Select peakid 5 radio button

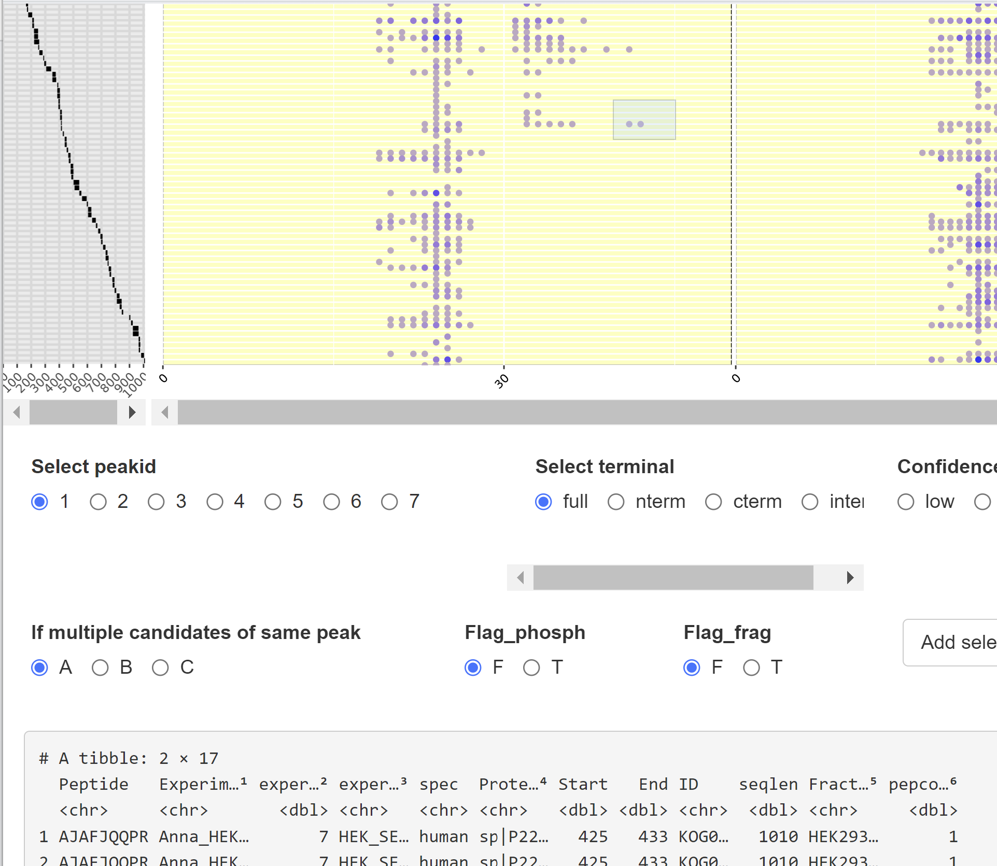[x=273, y=502]
